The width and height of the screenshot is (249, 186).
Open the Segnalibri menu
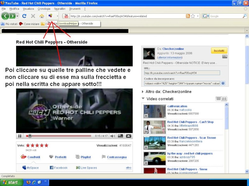coord(60,9)
